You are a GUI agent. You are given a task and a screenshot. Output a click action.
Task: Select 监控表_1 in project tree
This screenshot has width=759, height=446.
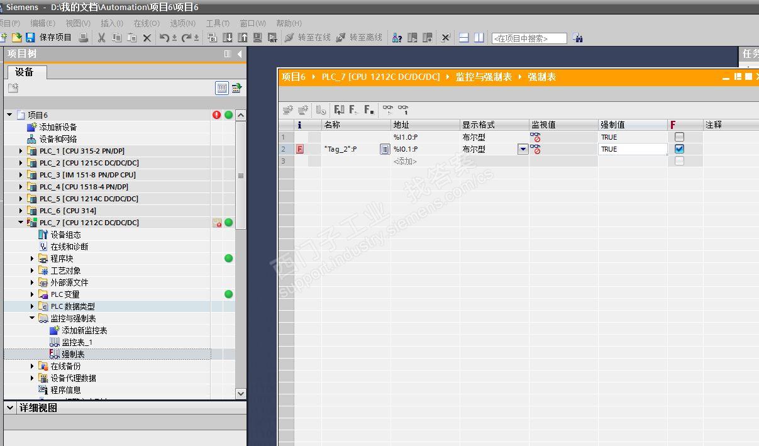[77, 342]
